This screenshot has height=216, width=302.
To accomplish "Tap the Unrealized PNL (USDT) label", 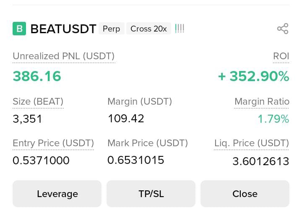I will (x=64, y=56).
